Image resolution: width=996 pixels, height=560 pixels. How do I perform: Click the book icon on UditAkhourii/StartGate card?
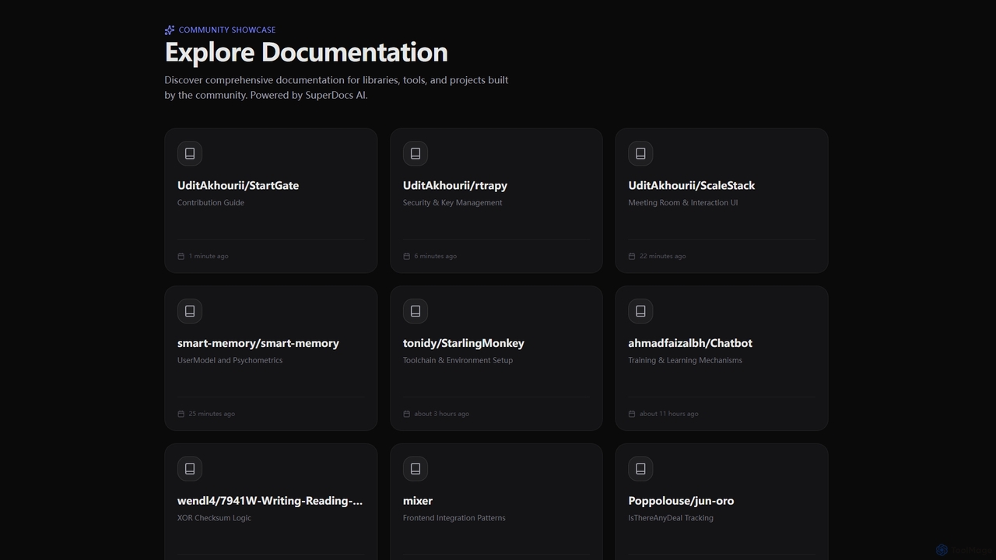[x=190, y=153]
